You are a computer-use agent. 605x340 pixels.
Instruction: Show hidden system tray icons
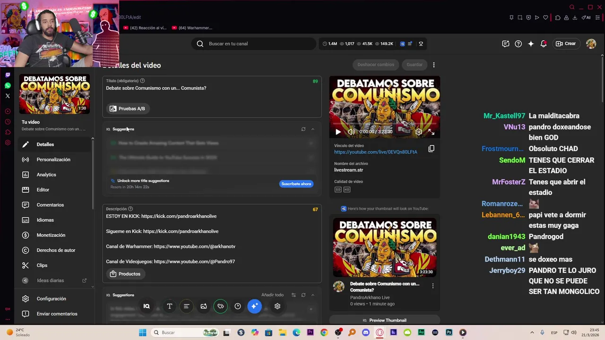point(532,332)
